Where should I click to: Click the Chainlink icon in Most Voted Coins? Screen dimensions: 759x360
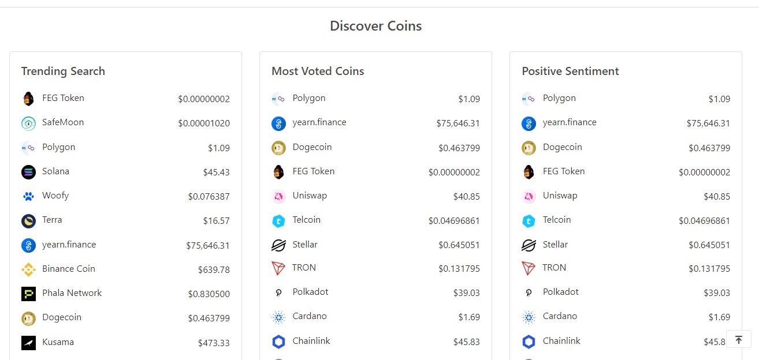[278, 342]
